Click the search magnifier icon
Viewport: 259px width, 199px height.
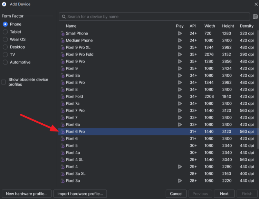click(64, 17)
